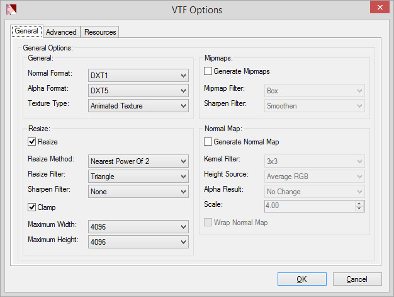Expand the Alpha Format dropdown
Viewport: 394px width, 297px height.
tap(138, 90)
